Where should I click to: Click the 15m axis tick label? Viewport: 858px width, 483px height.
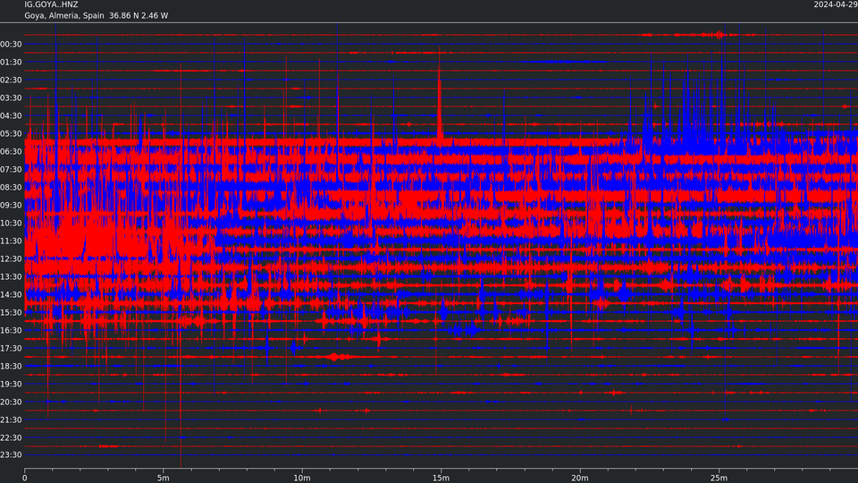click(441, 478)
